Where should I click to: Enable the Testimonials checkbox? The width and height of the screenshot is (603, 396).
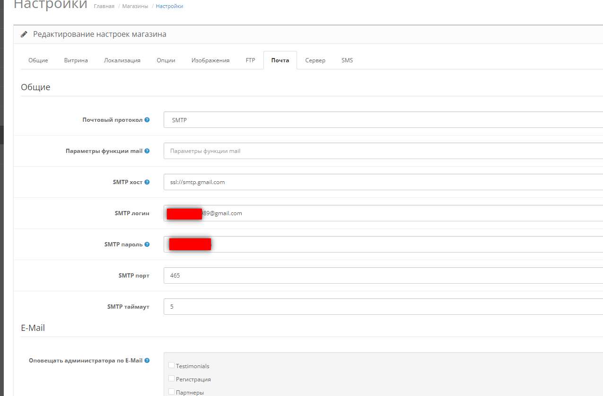coord(172,365)
